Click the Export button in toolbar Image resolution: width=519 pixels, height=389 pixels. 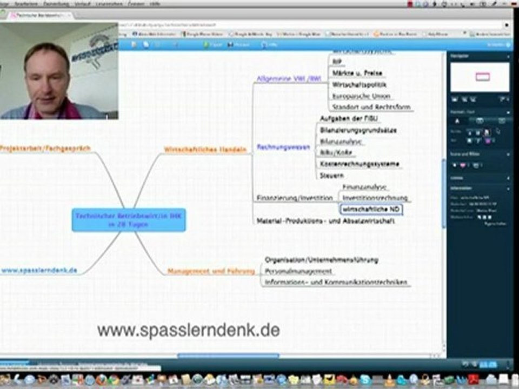212,45
